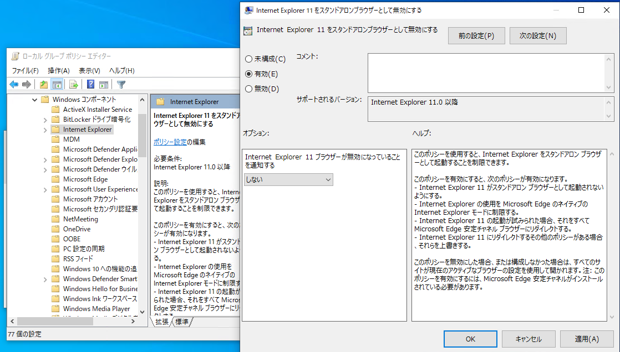620x352 pixels.
Task: Click into the コメント text box
Action: click(x=487, y=73)
